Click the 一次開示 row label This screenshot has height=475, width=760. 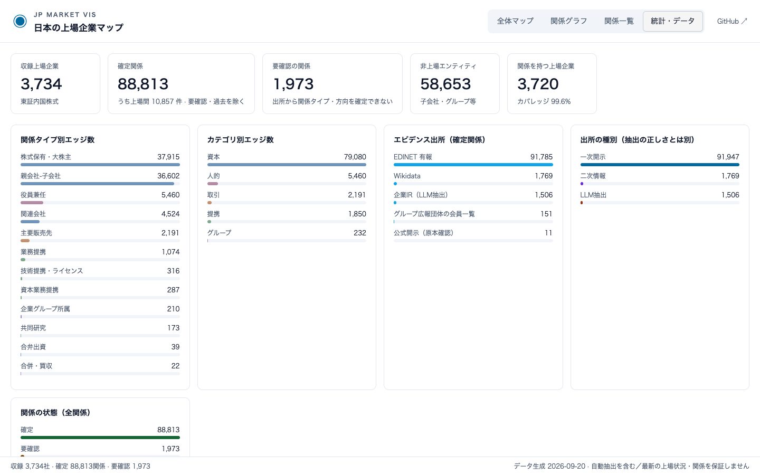[593, 157]
